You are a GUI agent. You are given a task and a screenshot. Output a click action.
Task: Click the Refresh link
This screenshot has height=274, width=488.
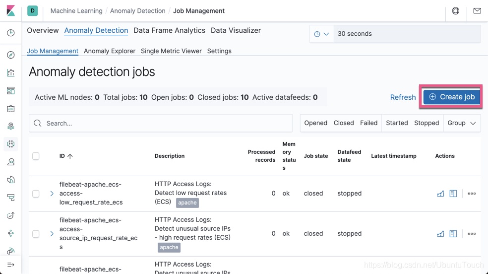coord(403,97)
